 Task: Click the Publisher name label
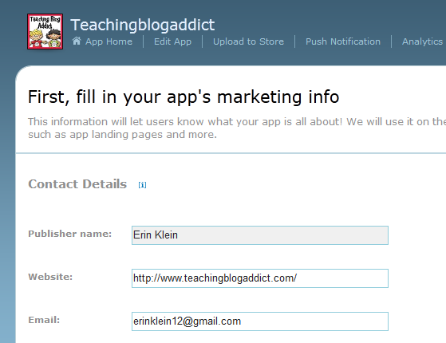[70, 234]
